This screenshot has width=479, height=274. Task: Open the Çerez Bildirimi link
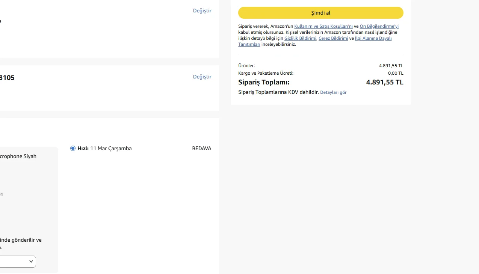[333, 38]
